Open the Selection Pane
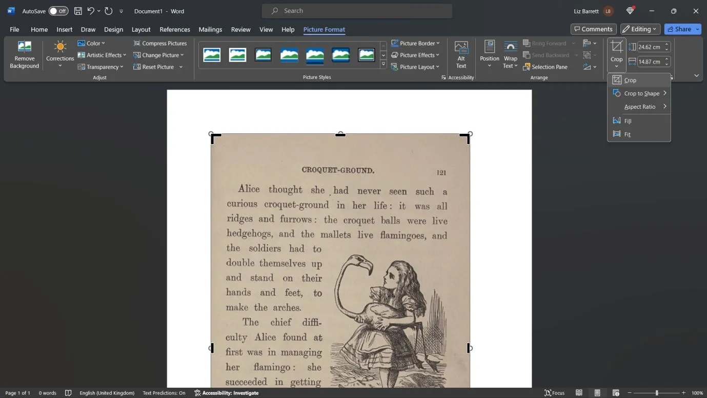Image resolution: width=707 pixels, height=398 pixels. 546,67
